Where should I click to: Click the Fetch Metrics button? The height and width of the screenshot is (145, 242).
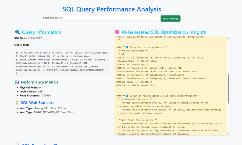click(x=170, y=18)
